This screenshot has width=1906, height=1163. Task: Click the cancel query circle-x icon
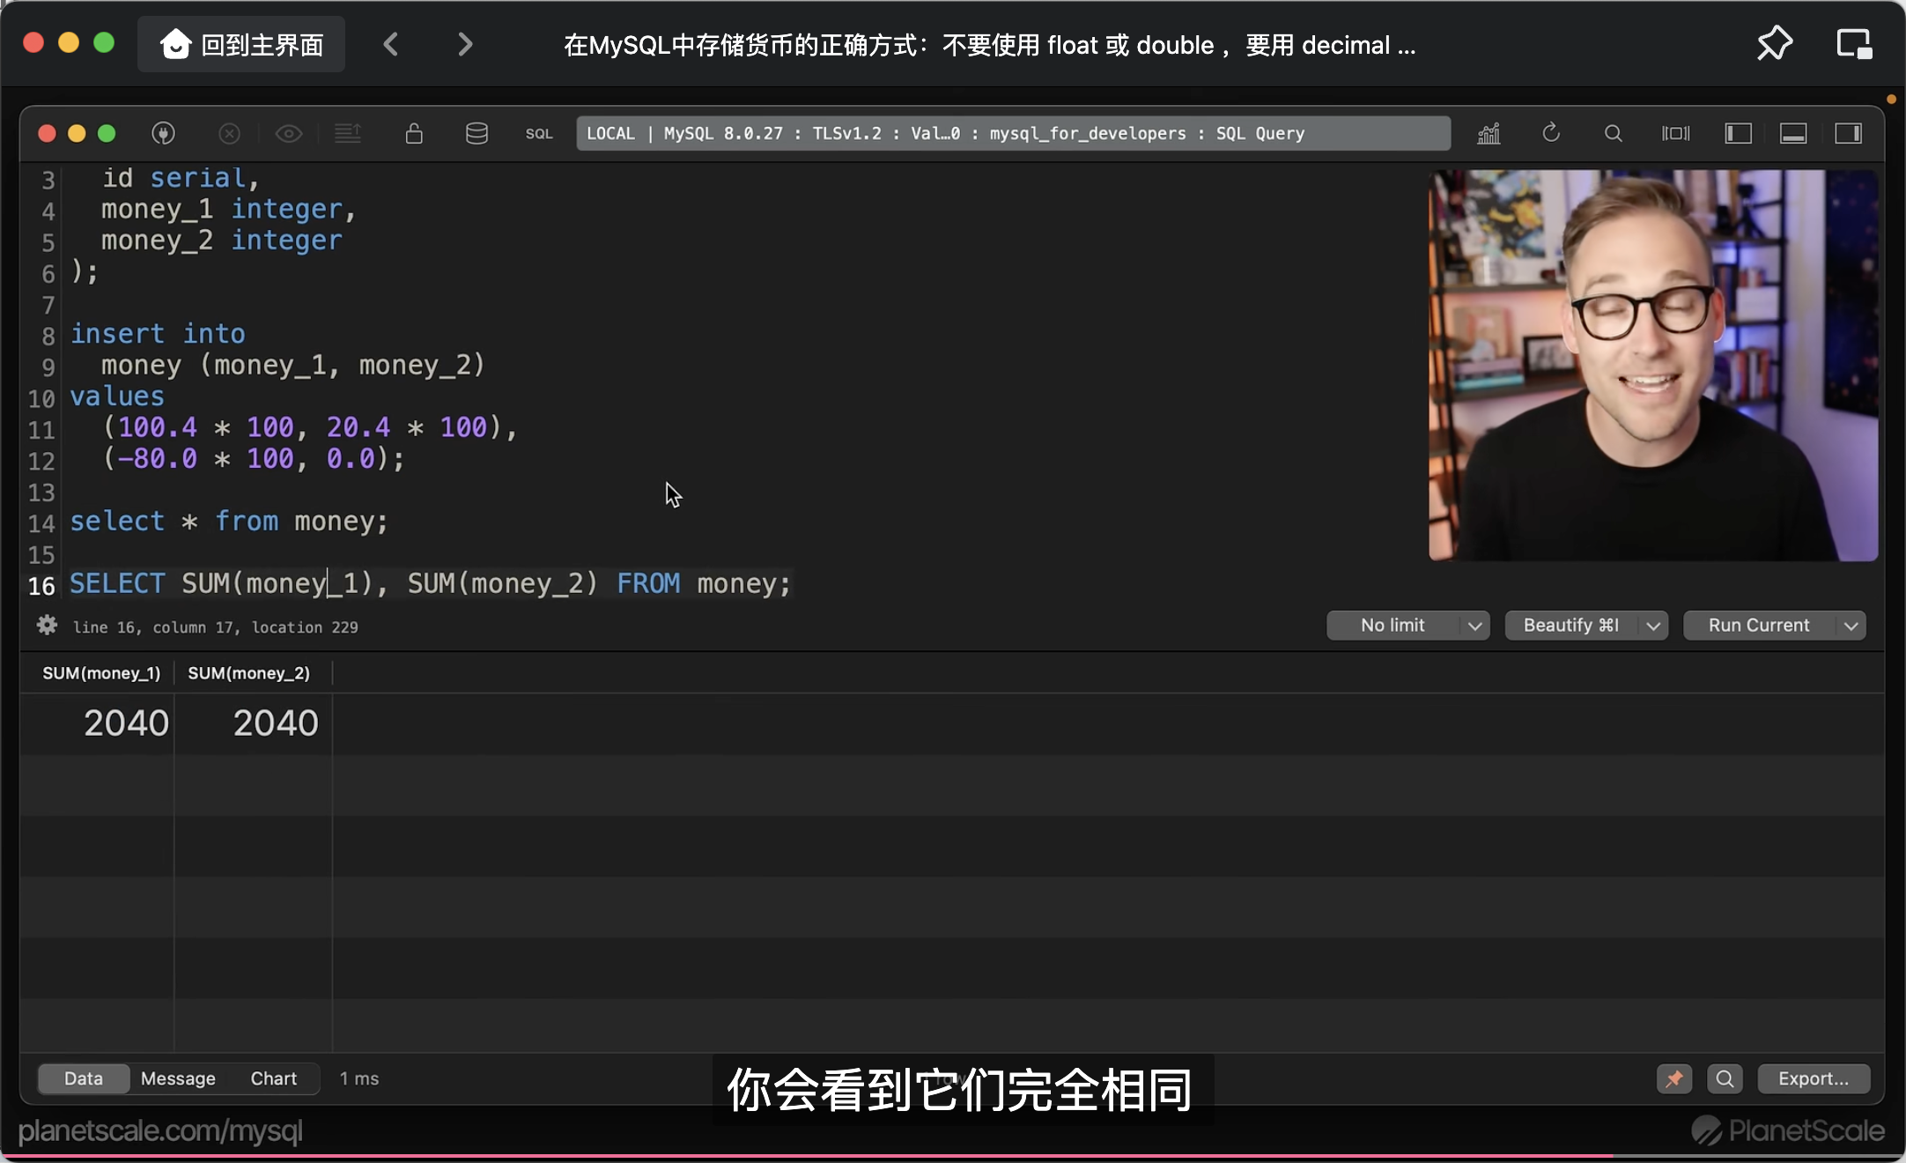(x=229, y=133)
